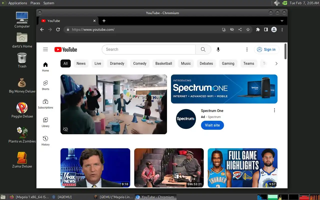The width and height of the screenshot is (320, 200).
Task: Click the Spectrum channel avatar
Action: pos(186,119)
